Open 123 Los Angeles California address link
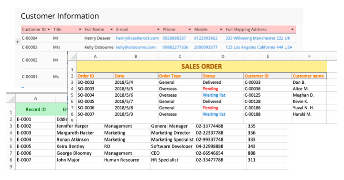Image resolution: width=344 pixels, height=180 pixels. pyautogui.click(x=259, y=47)
